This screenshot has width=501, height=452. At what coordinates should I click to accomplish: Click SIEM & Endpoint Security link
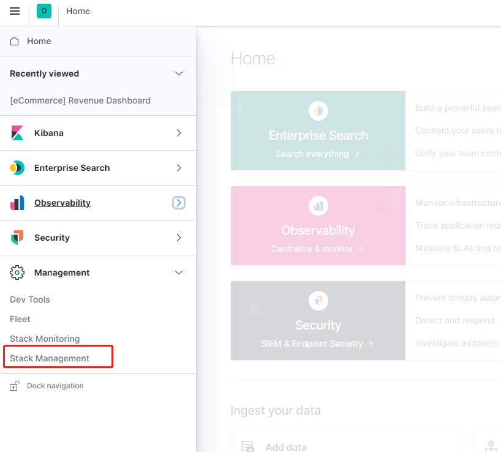317,344
